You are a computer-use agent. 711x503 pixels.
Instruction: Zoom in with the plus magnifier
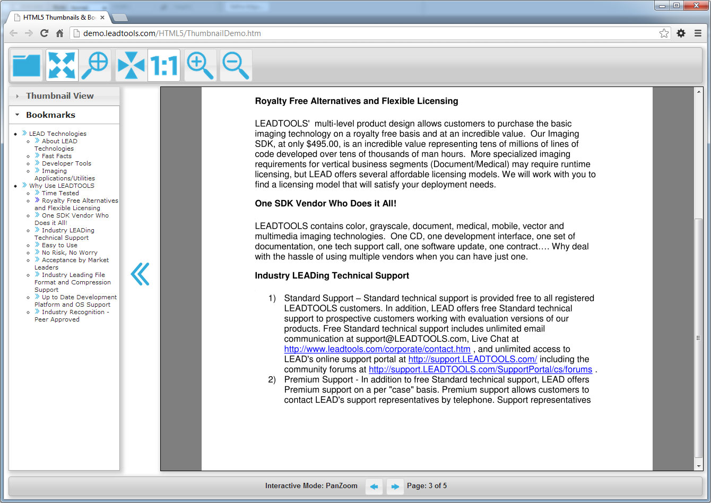pos(201,65)
